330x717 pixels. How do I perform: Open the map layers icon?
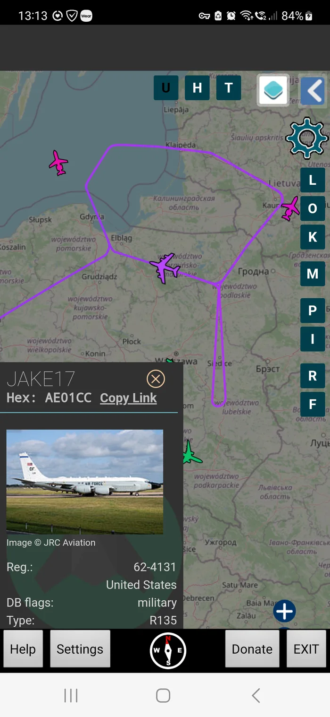(x=273, y=90)
